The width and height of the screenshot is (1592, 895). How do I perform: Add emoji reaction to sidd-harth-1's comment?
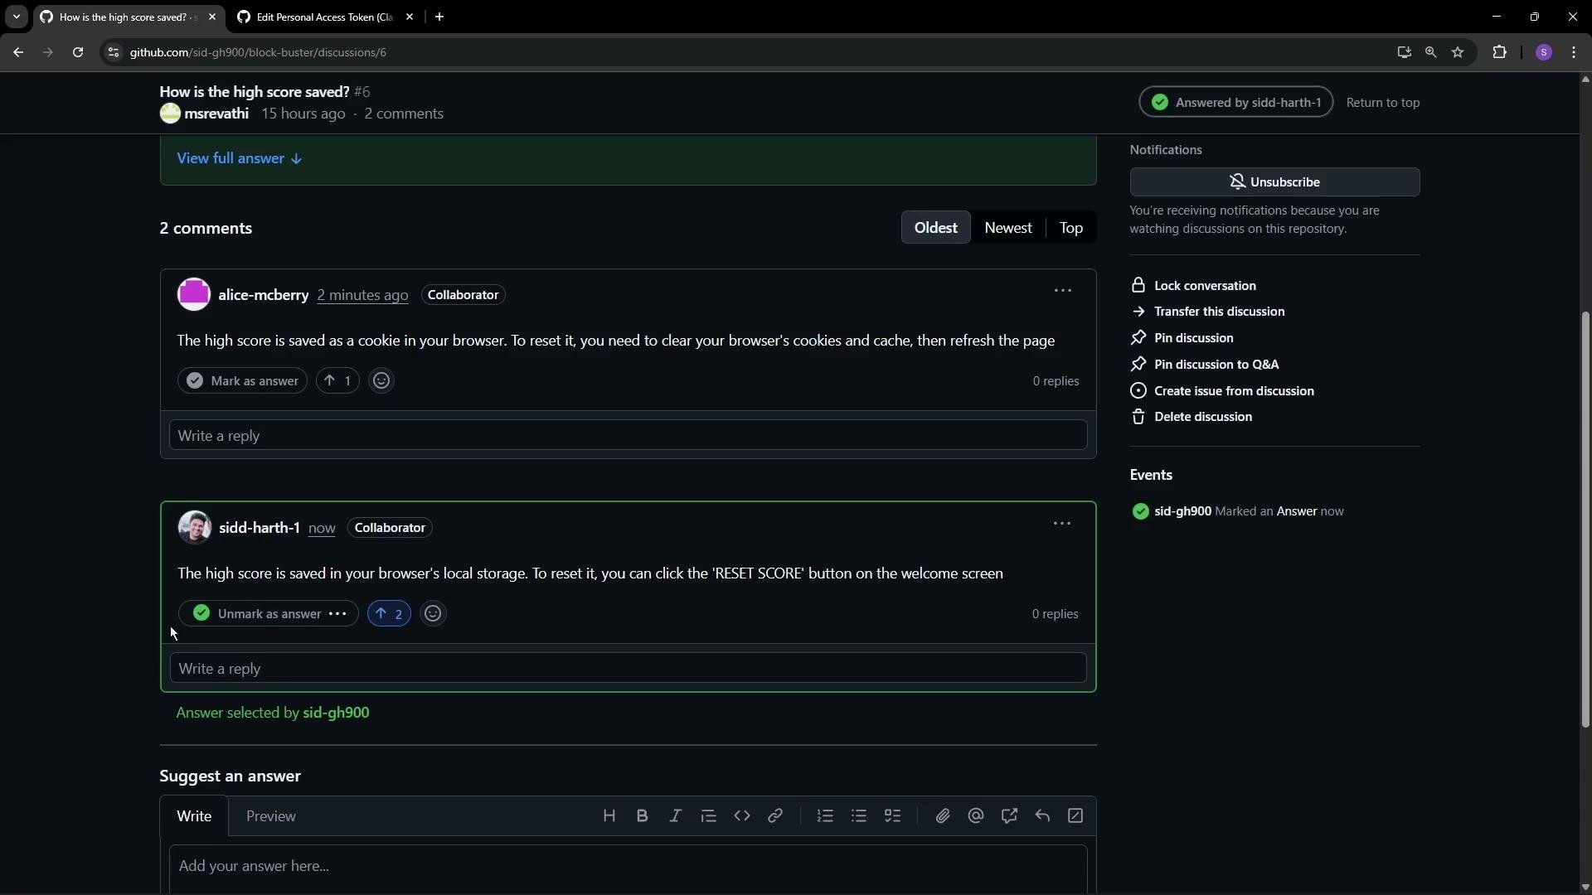pos(433,614)
